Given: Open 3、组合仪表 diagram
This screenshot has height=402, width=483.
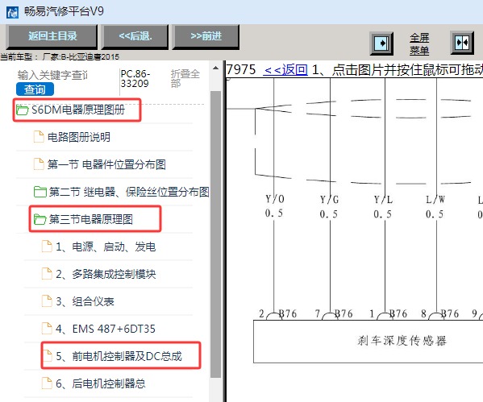Looking at the screenshot, I should [x=85, y=301].
